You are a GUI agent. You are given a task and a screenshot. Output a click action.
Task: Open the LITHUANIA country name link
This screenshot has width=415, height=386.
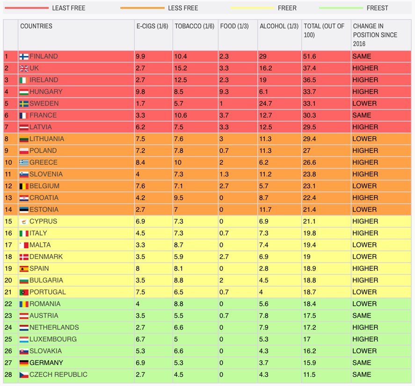pyautogui.click(x=47, y=139)
